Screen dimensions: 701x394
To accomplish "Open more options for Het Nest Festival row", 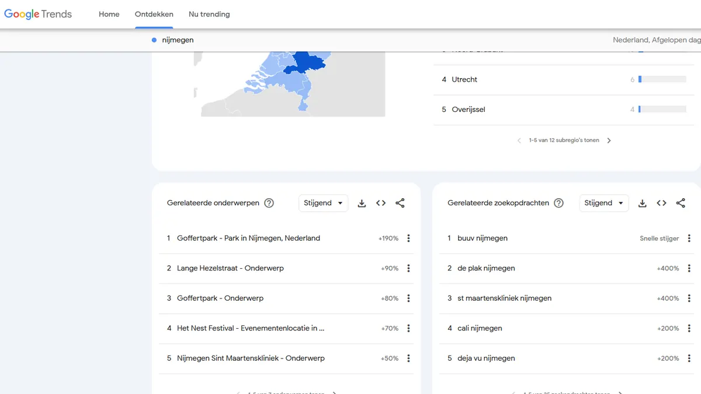I will (408, 329).
